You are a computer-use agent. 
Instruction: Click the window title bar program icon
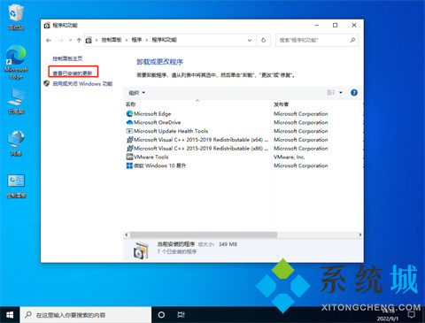[x=47, y=26]
